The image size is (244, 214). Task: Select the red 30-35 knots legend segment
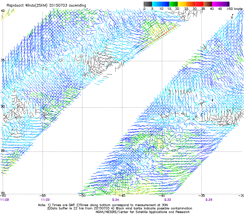tap(199, 4)
